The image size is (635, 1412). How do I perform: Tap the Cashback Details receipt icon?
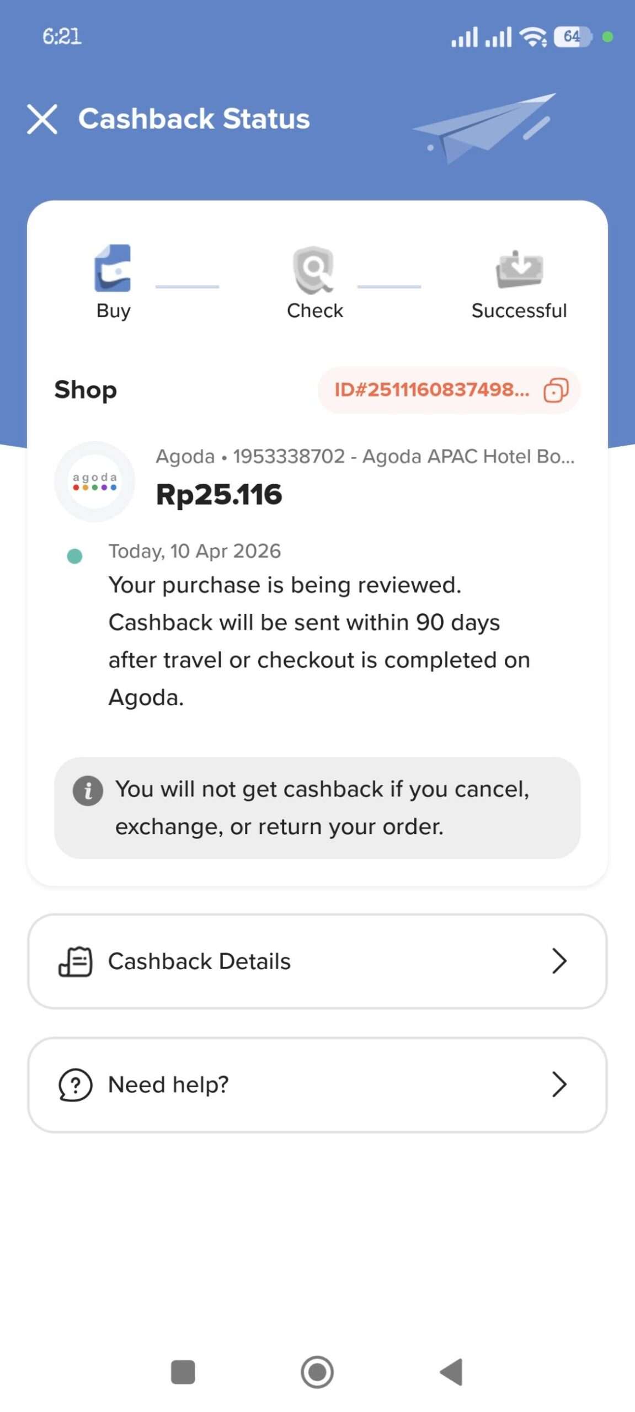point(76,961)
